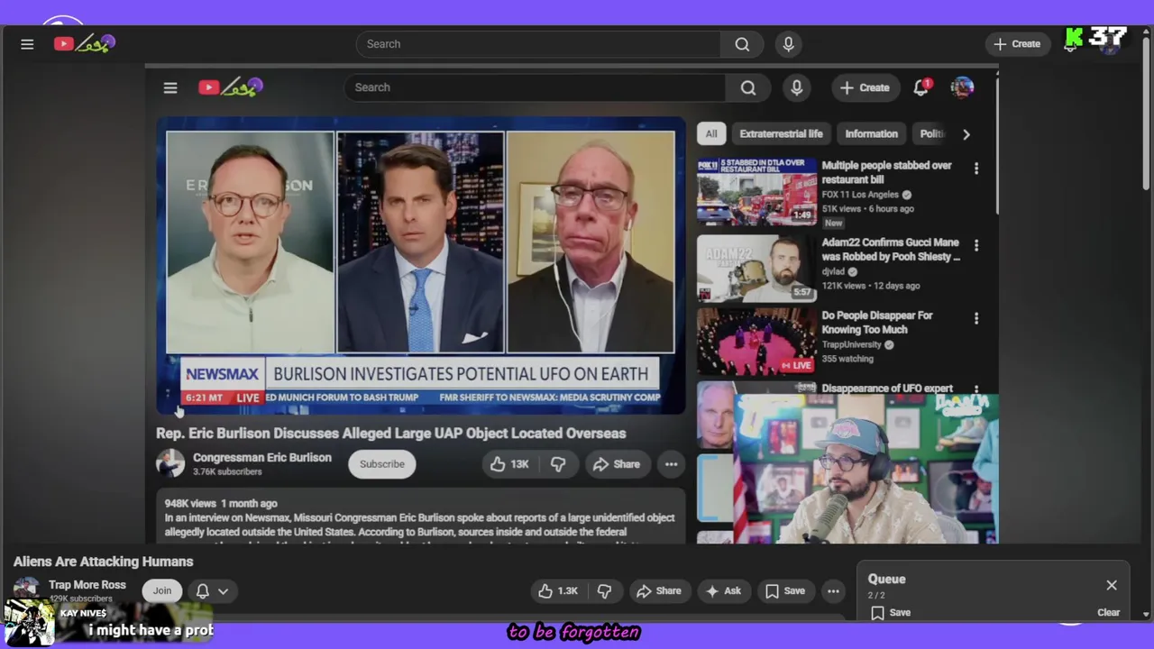Share the Burlison UAP video
Screen dimensions: 1154x649
(x=617, y=464)
